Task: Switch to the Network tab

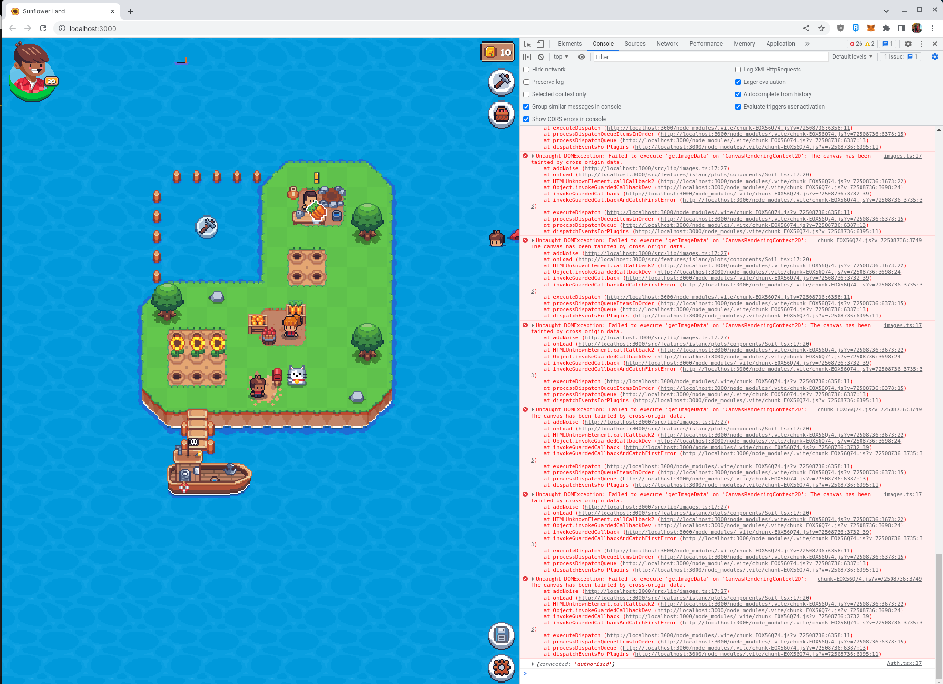Action: pos(667,43)
